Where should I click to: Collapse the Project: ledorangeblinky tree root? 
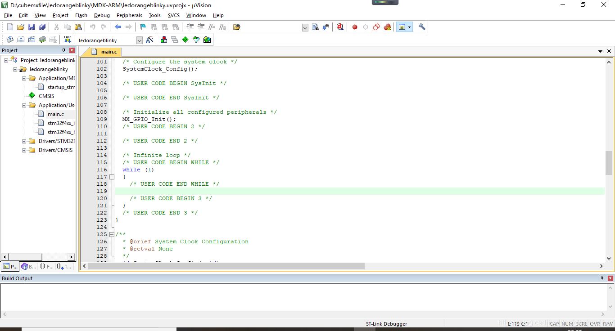pos(6,60)
